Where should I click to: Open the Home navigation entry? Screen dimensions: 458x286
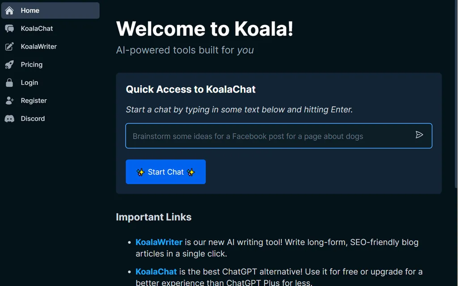point(30,10)
